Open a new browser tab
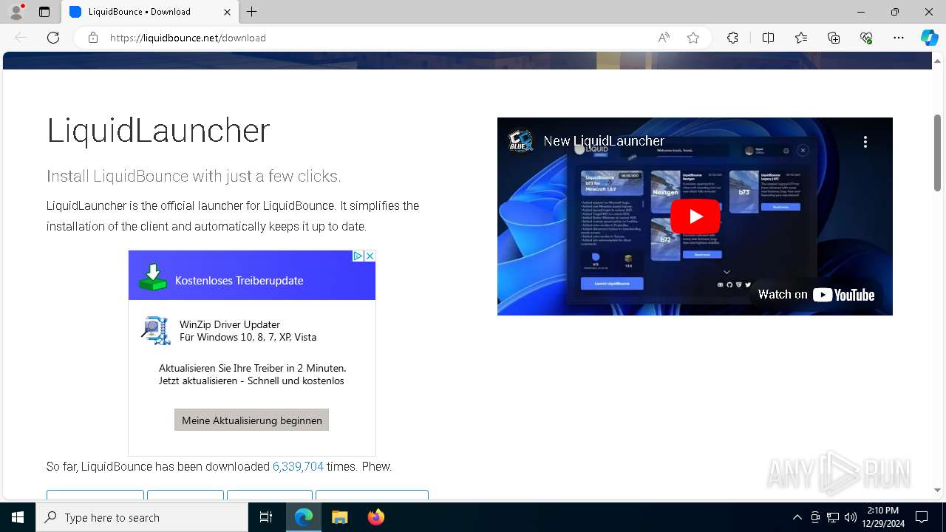The width and height of the screenshot is (946, 532). 252,12
